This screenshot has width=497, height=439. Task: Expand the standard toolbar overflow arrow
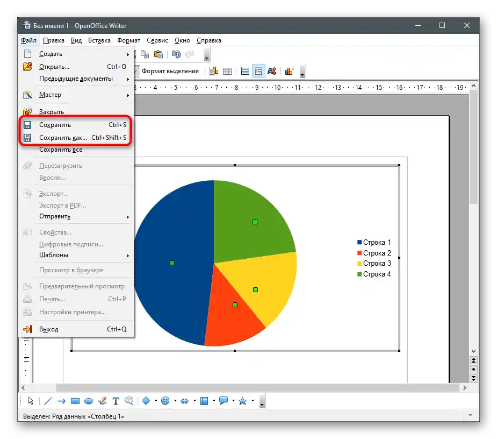(x=207, y=54)
